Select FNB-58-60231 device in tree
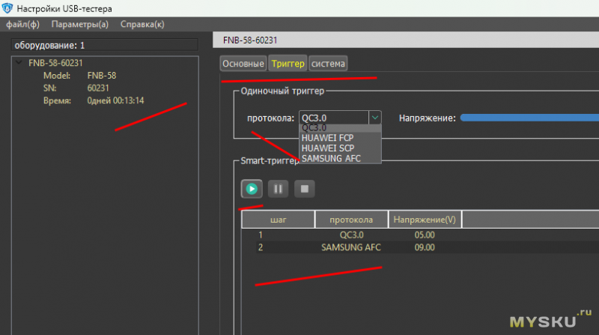The height and width of the screenshot is (335, 599). tap(55, 63)
